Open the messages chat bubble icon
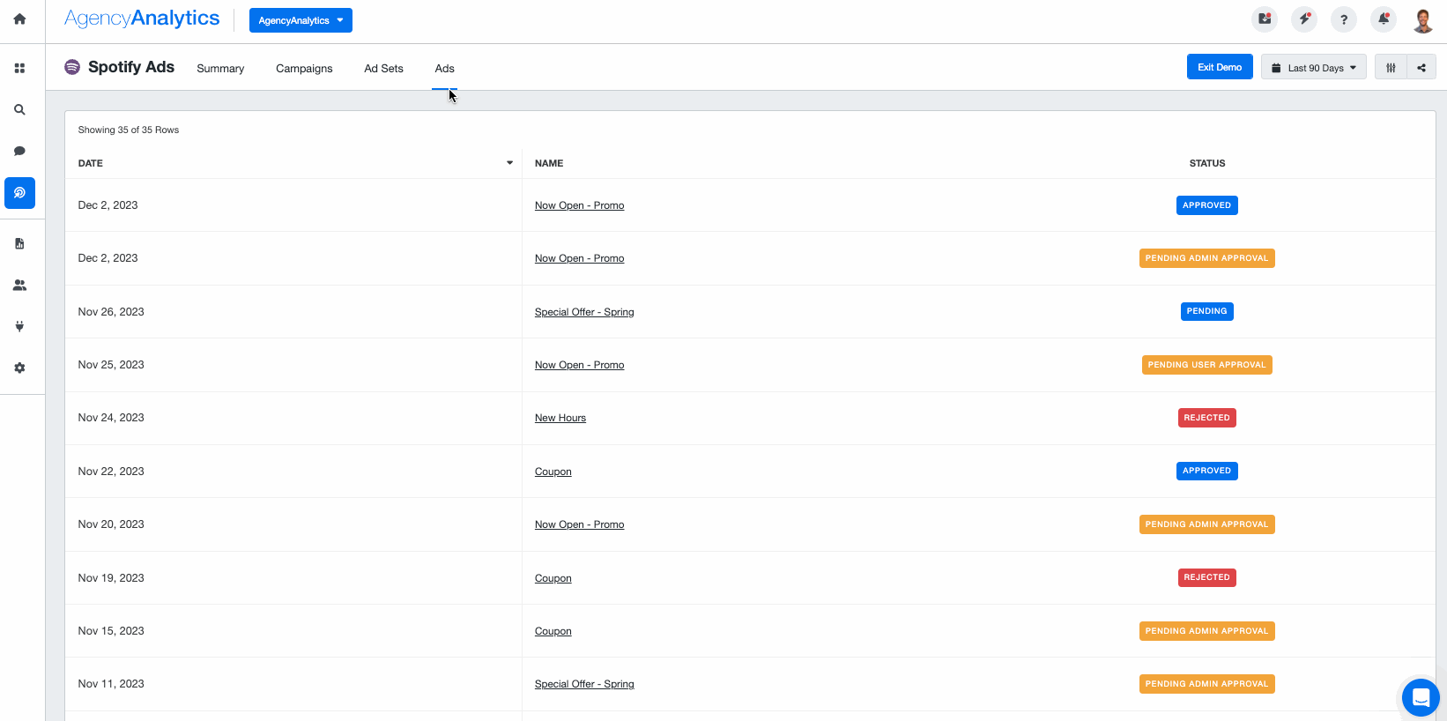Image resolution: width=1447 pixels, height=721 pixels. 19,151
